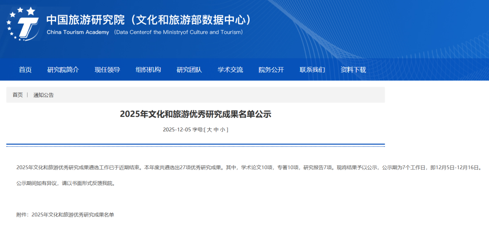Viewport: 489px width, 230px height.
Task: Click the article headline 2025年文化和旅游优秀研究成果名单公示
Action: (196, 114)
